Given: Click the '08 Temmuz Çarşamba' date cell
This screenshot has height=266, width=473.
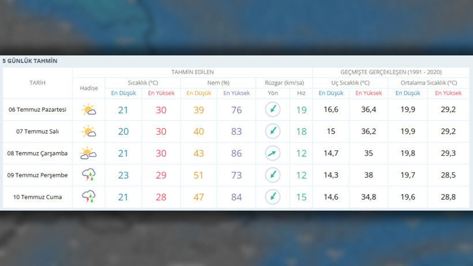Looking at the screenshot, I should [37, 153].
